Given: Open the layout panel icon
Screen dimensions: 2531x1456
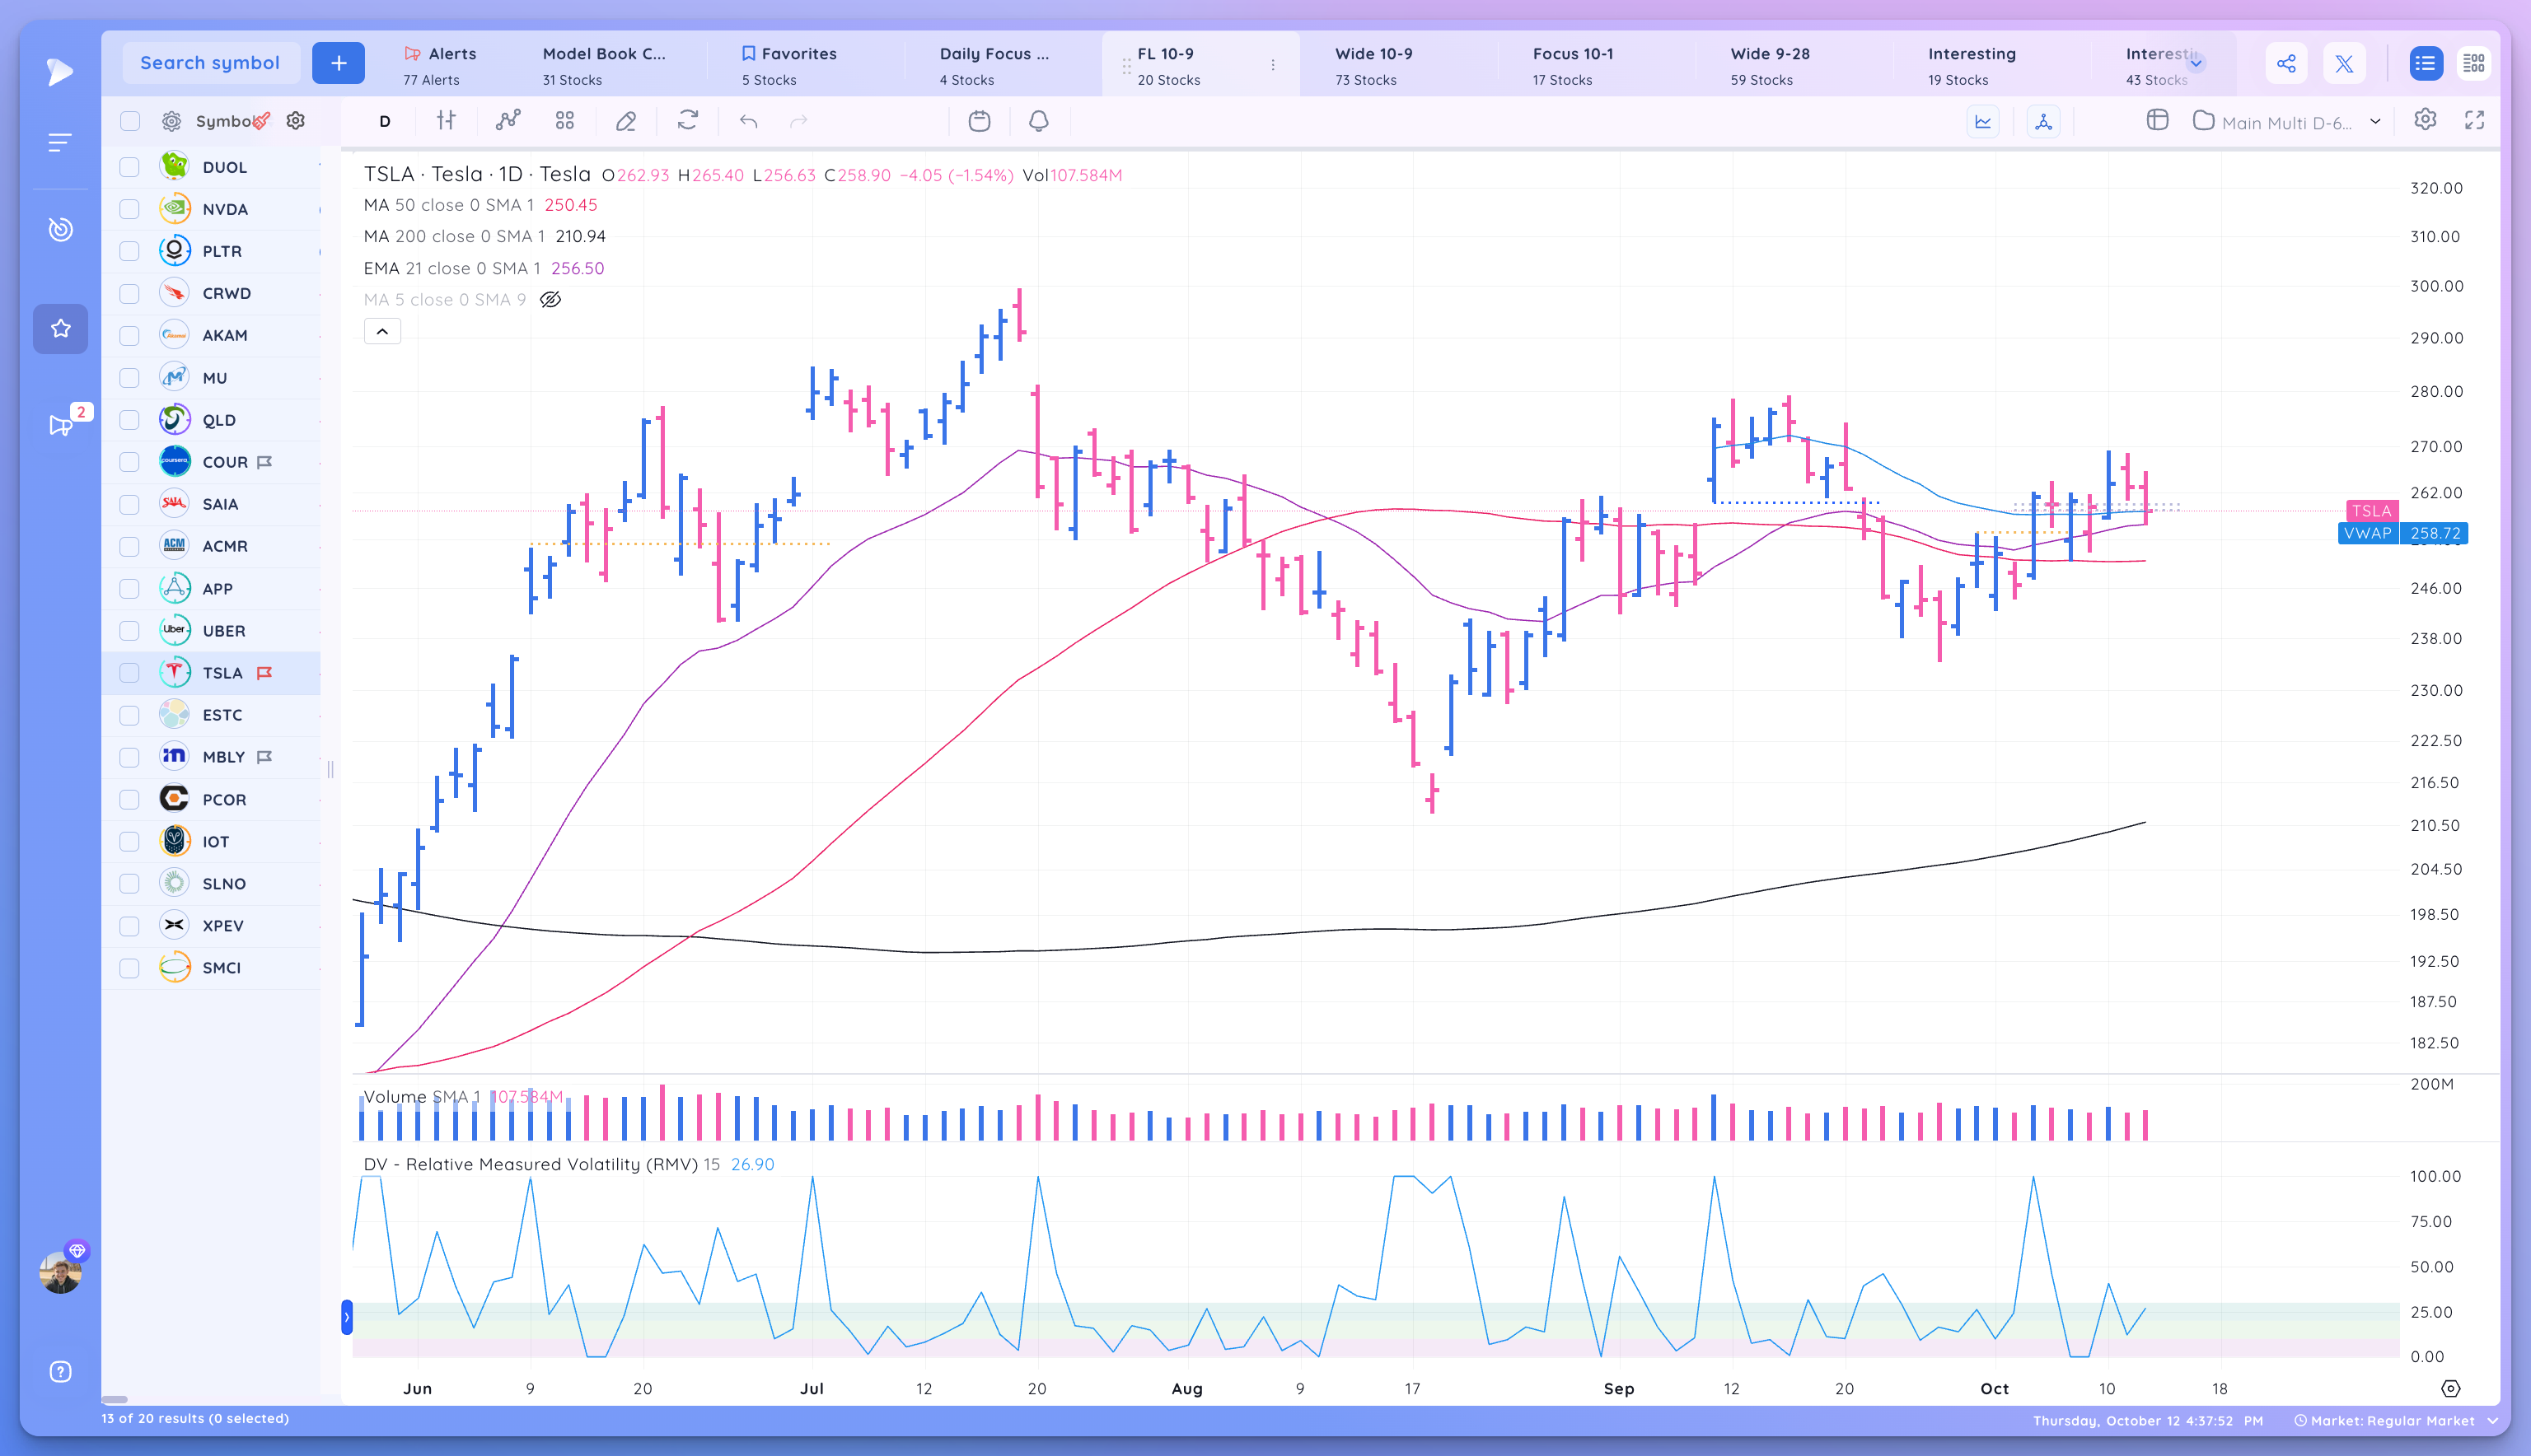Looking at the screenshot, I should [x=2158, y=120].
